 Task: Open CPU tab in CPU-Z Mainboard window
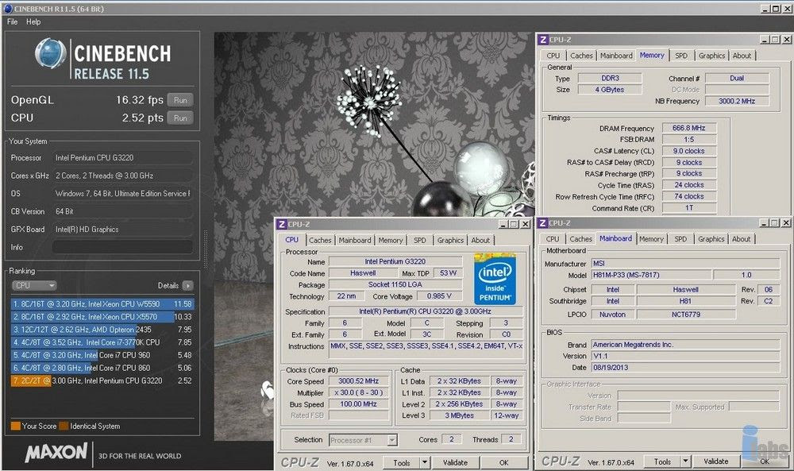[553, 239]
